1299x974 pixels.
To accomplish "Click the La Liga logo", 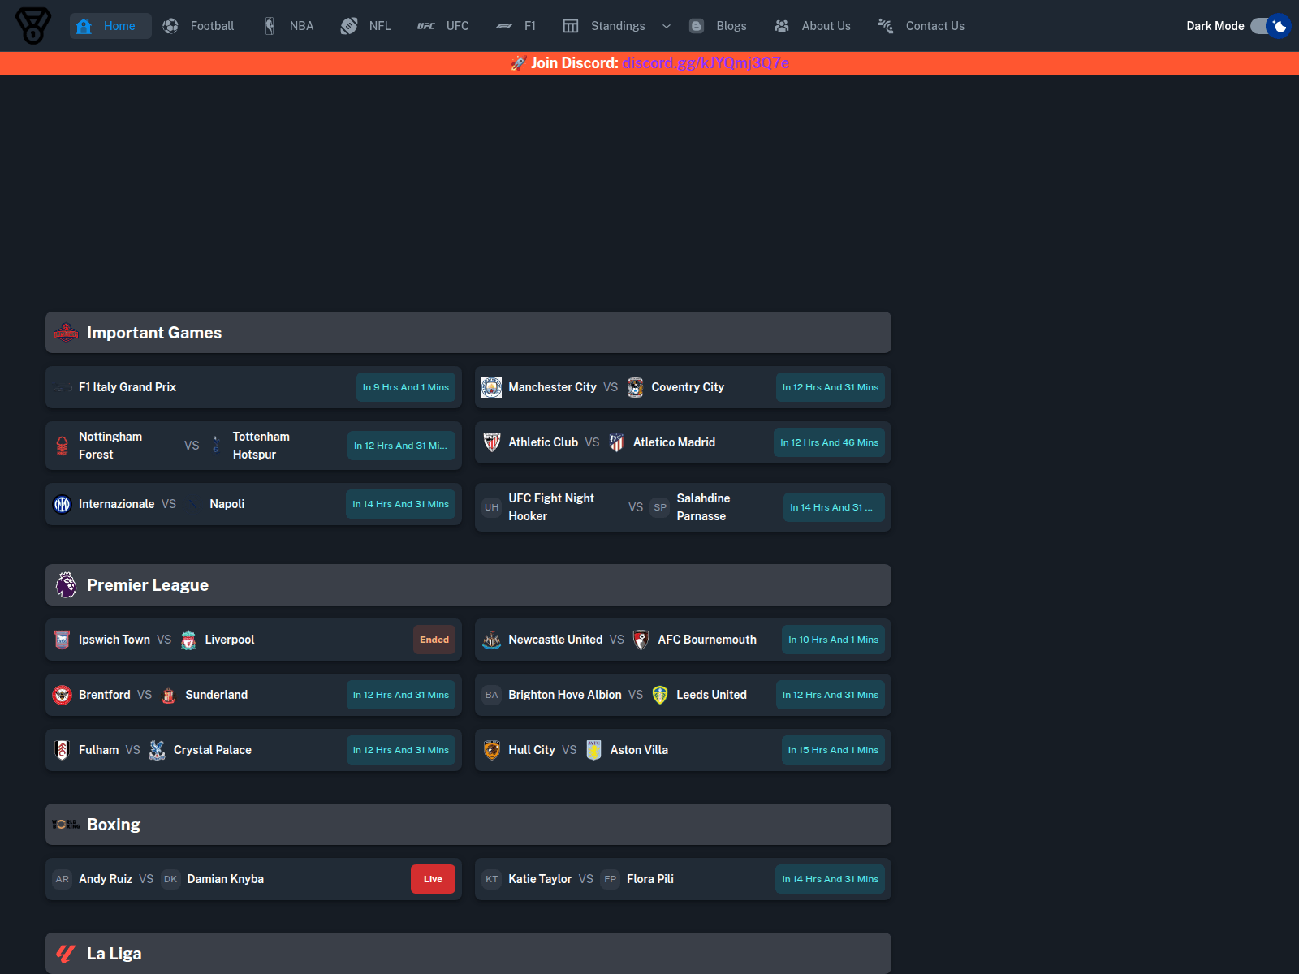I will coord(66,953).
